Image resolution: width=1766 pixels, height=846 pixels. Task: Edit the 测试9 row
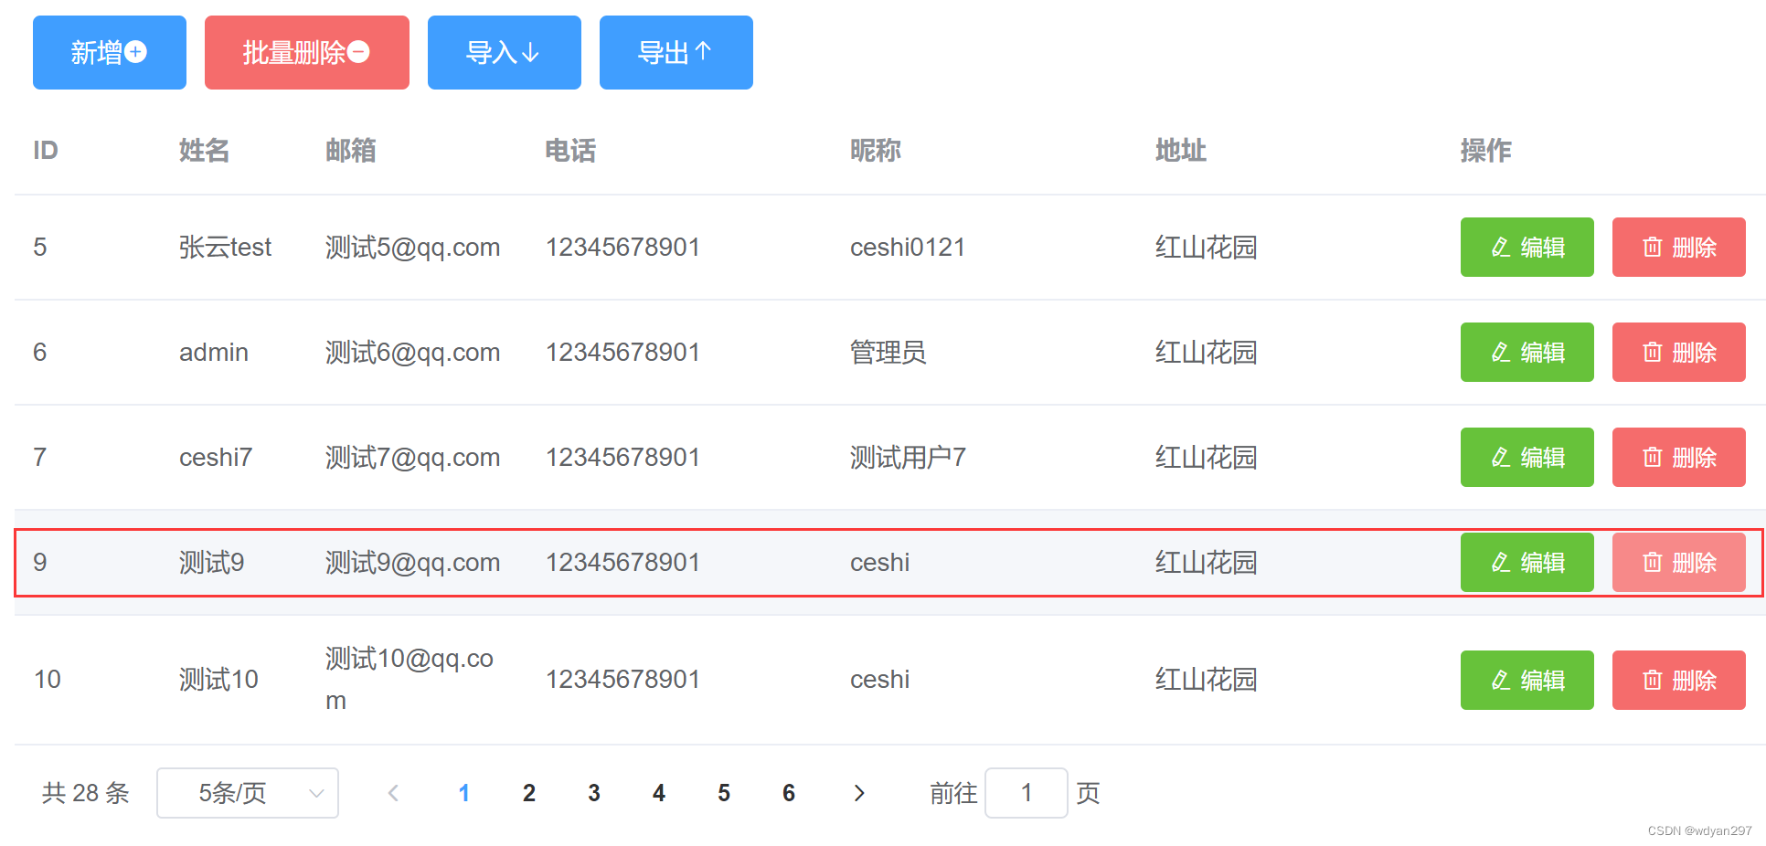click(1527, 562)
